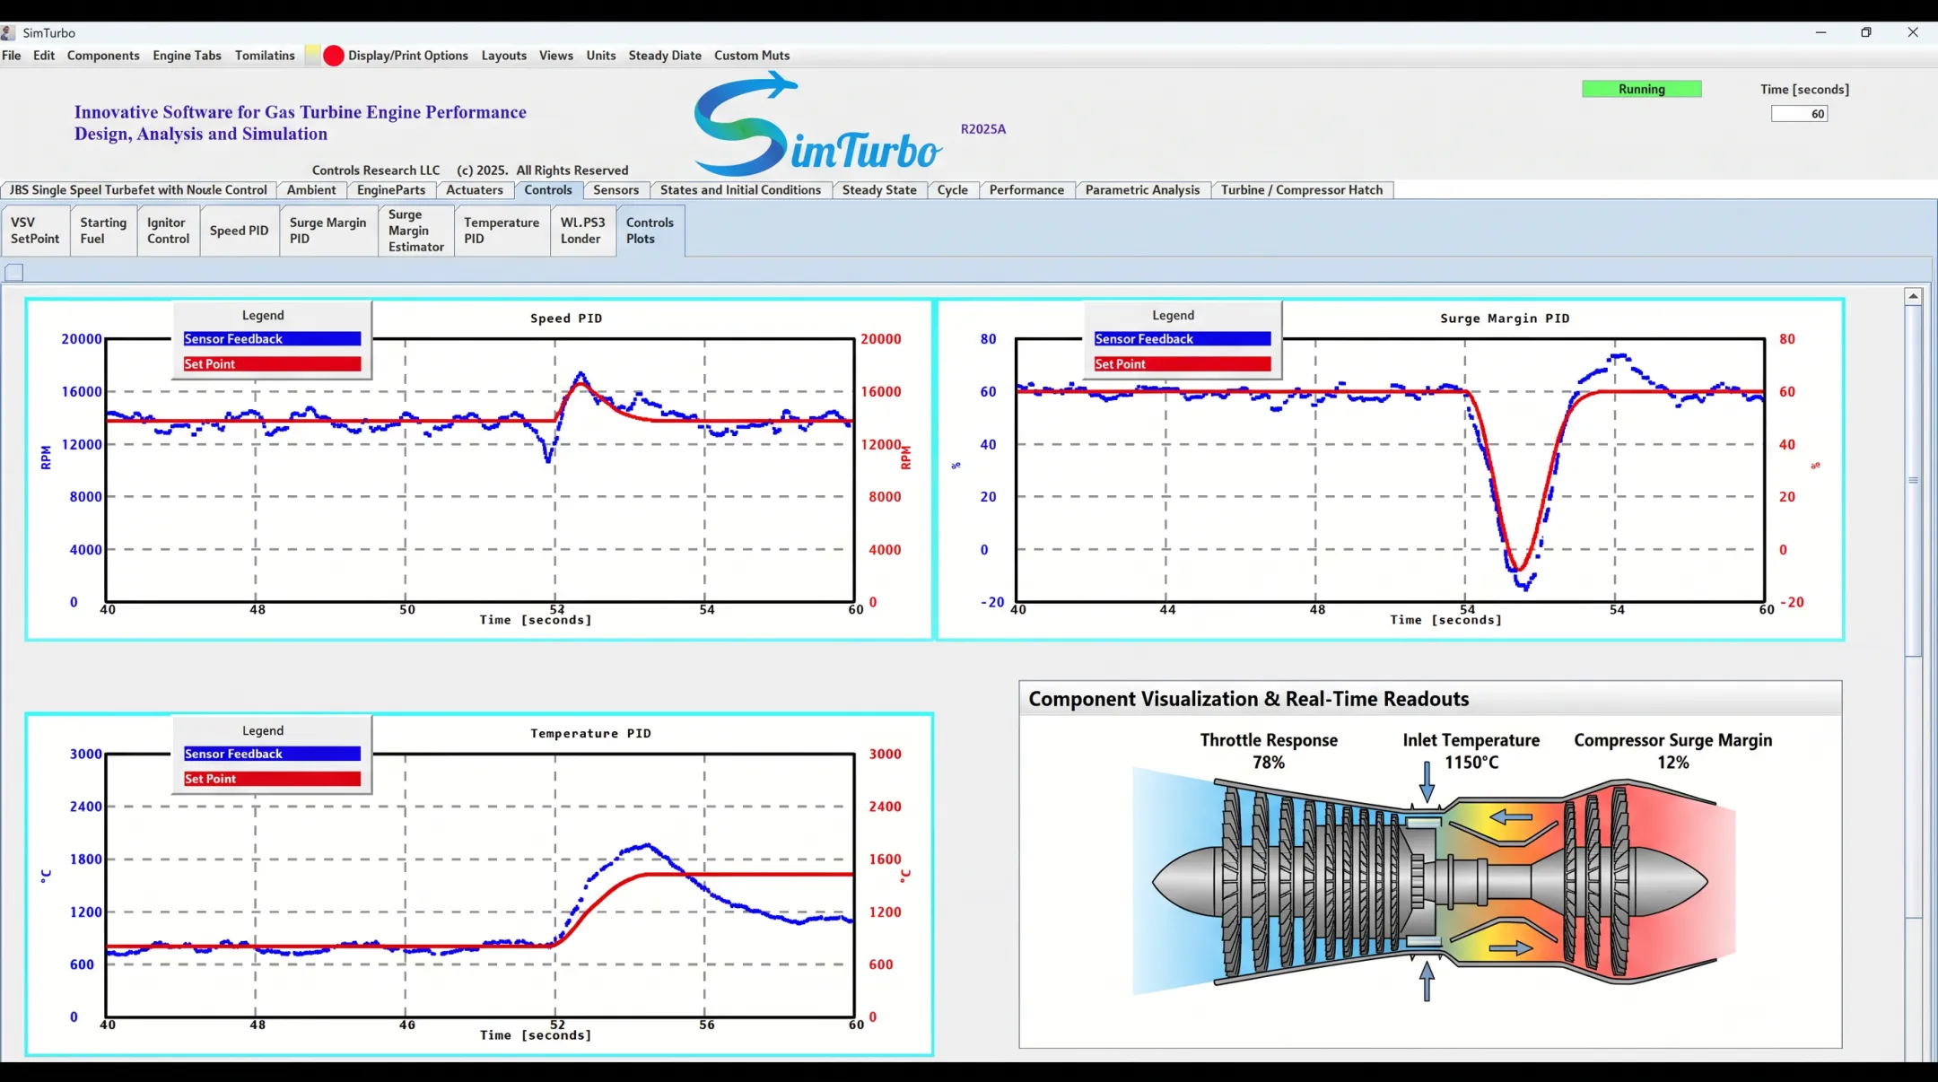1938x1082 pixels.
Task: Click the red record circle icon
Action: click(333, 56)
